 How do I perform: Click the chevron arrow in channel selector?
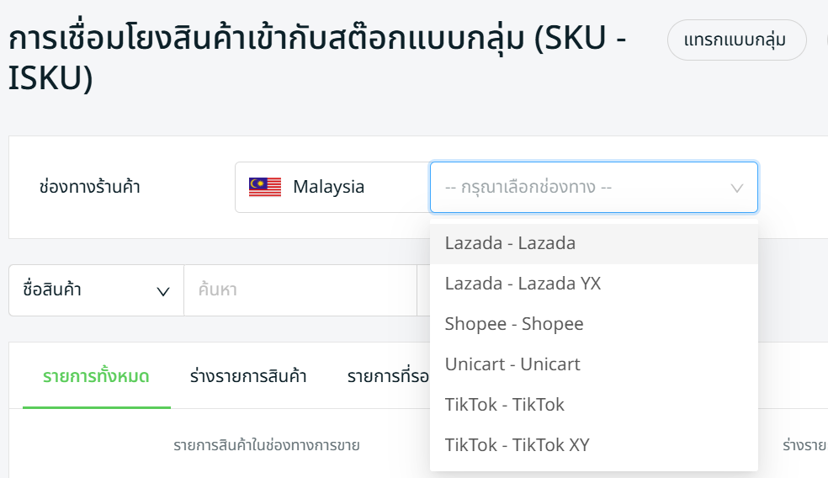[x=737, y=188]
